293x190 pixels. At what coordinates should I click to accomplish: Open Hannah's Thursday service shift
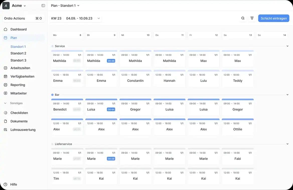tap(170, 78)
